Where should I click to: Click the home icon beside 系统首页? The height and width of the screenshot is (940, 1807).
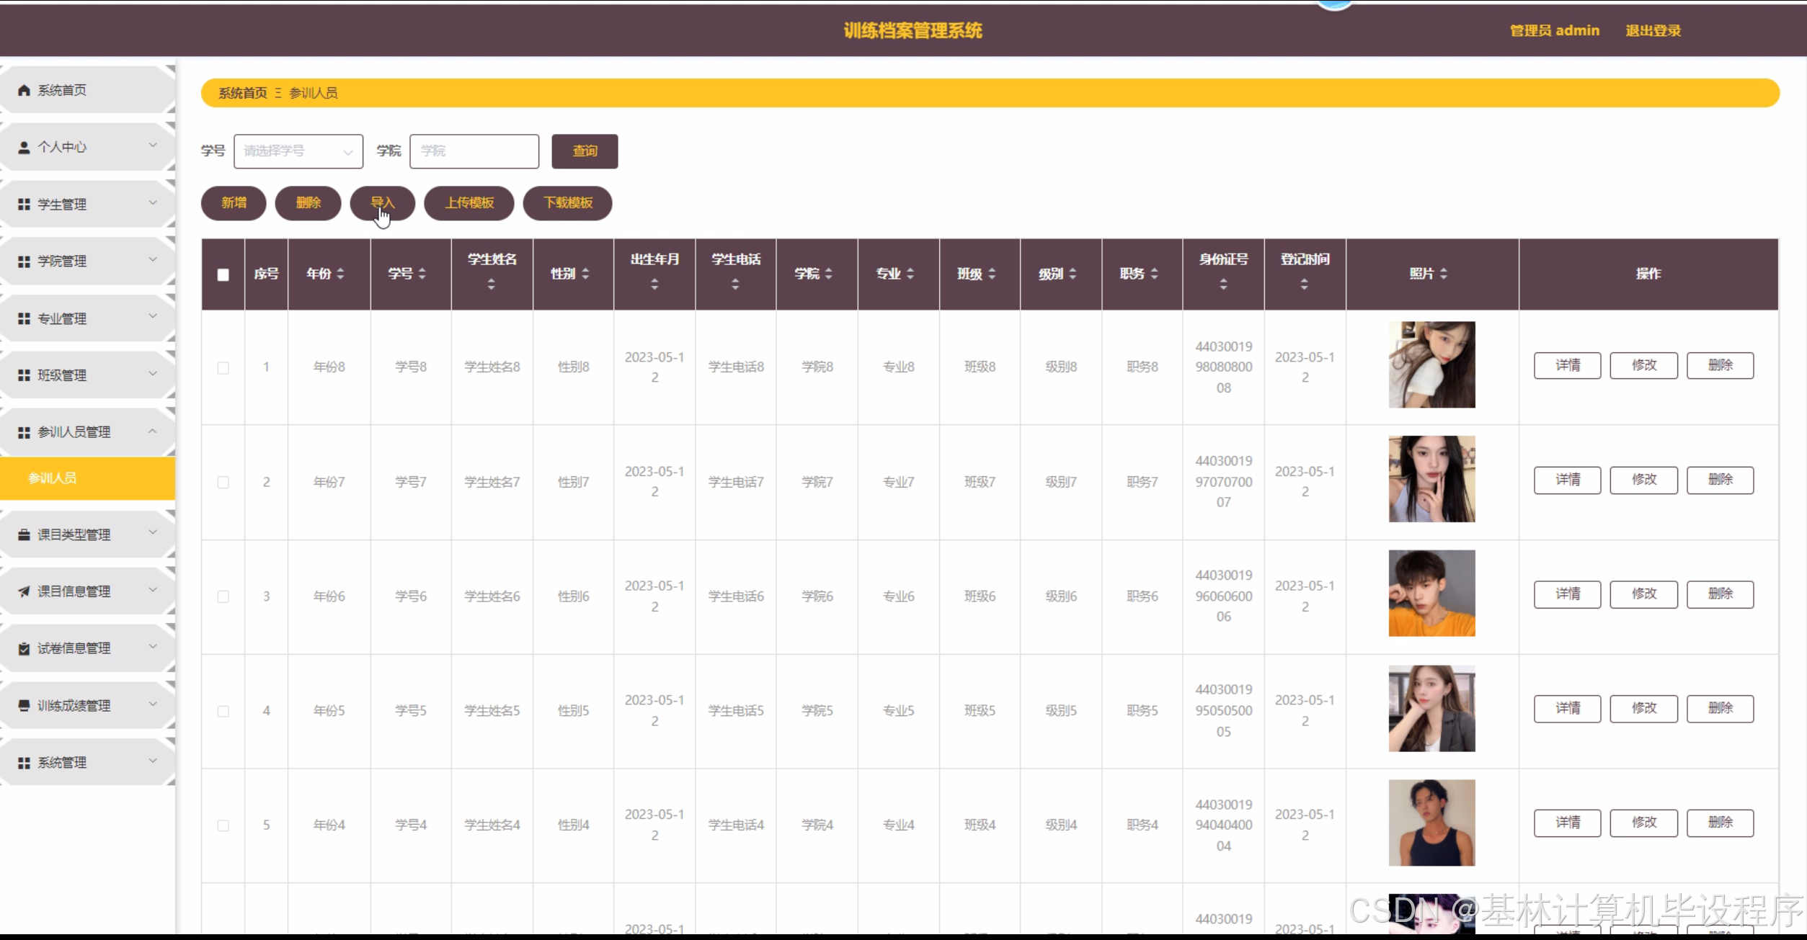(24, 90)
